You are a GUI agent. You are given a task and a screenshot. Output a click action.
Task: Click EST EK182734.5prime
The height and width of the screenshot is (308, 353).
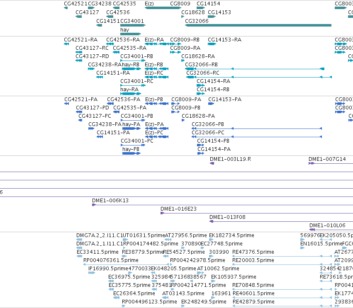click(231, 235)
